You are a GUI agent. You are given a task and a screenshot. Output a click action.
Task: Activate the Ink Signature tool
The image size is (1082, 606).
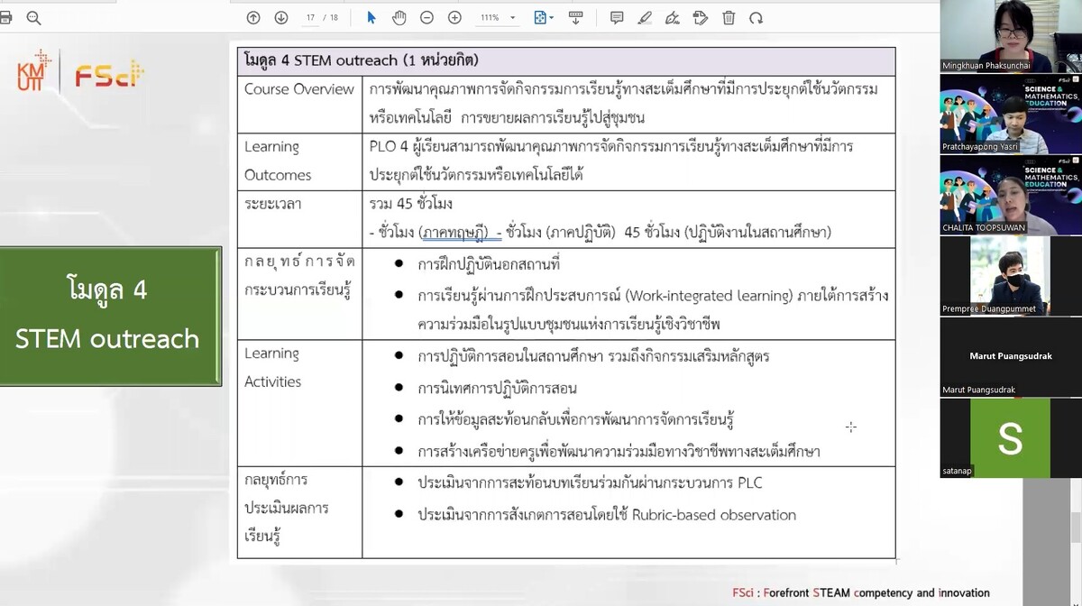(x=673, y=17)
